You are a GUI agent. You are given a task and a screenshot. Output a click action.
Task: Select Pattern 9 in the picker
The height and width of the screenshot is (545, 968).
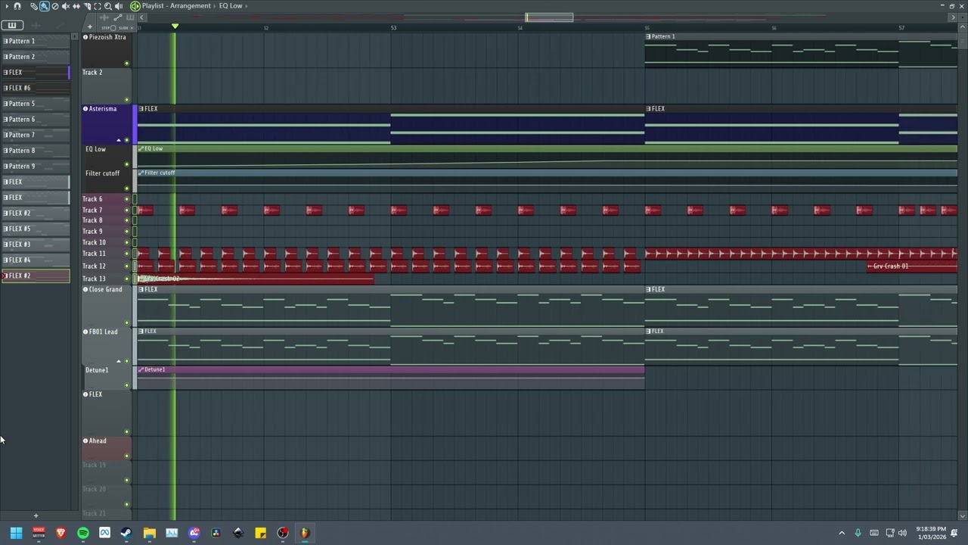click(35, 167)
